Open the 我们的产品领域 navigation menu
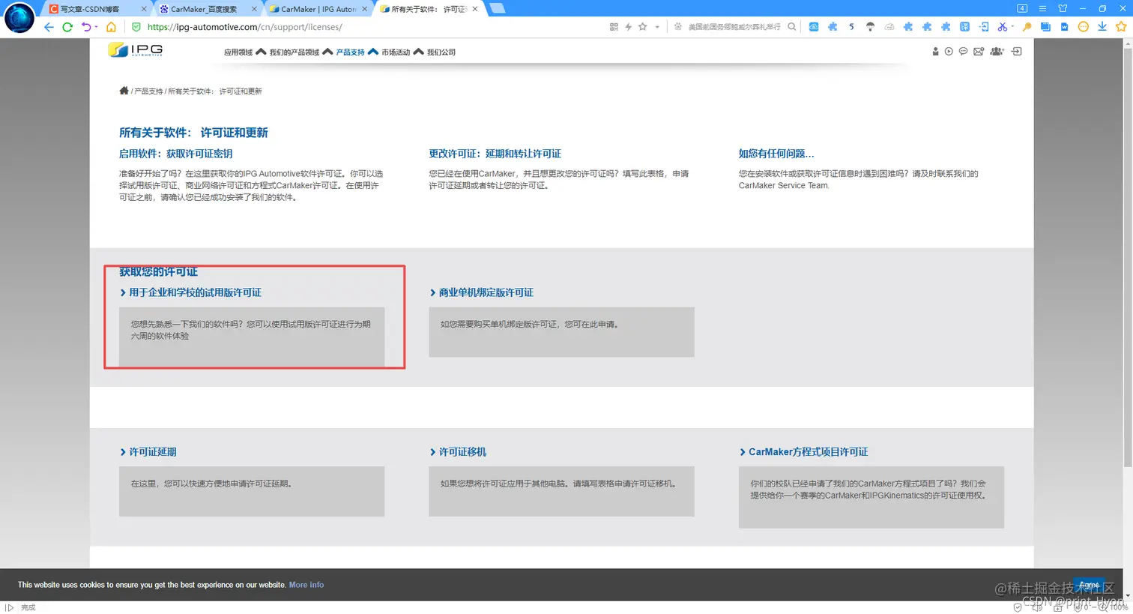The image size is (1133, 614). pos(294,52)
